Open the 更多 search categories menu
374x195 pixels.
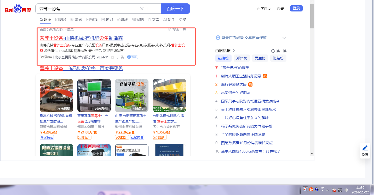pyautogui.click(x=183, y=20)
